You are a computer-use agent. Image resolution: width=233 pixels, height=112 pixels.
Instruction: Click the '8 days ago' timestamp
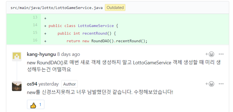pos(68,54)
